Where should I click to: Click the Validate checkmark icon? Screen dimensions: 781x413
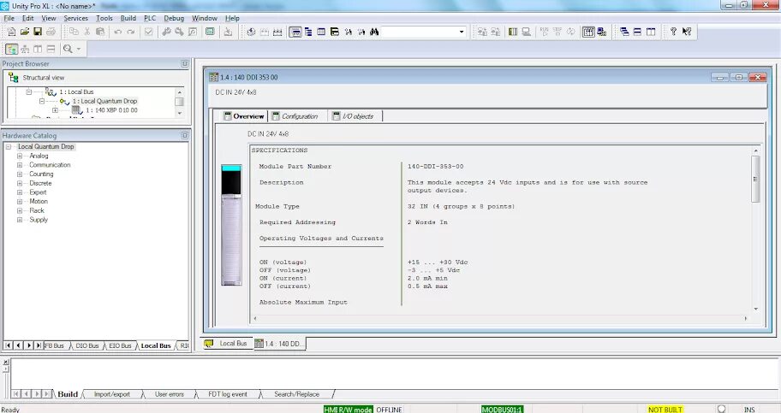click(x=148, y=32)
